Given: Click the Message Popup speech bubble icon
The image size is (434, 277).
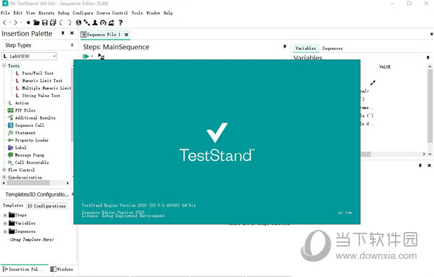Looking at the screenshot, I should (x=11, y=155).
